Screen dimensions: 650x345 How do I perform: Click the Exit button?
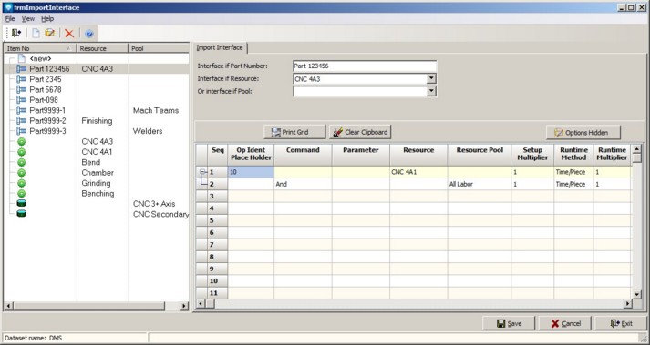pos(621,323)
